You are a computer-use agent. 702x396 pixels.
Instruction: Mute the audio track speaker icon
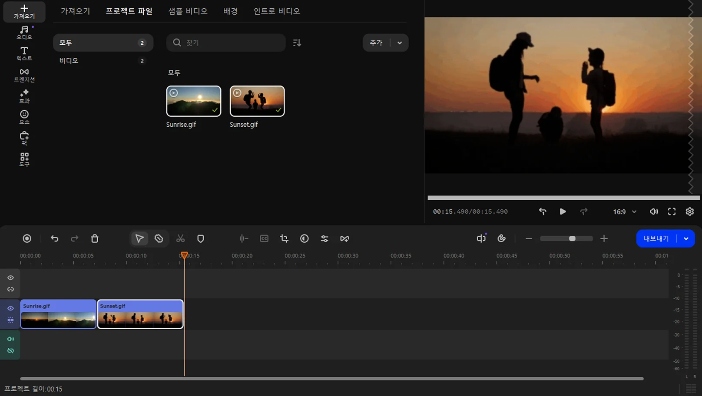point(10,339)
